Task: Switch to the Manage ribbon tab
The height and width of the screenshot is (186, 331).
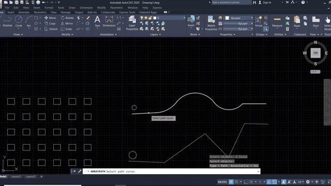Action: pyautogui.click(x=66, y=12)
